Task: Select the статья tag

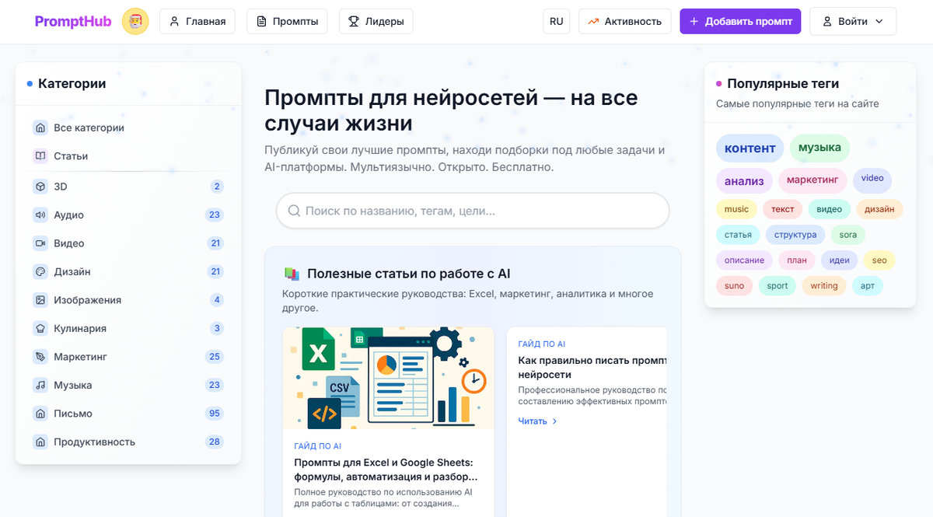Action: click(738, 235)
